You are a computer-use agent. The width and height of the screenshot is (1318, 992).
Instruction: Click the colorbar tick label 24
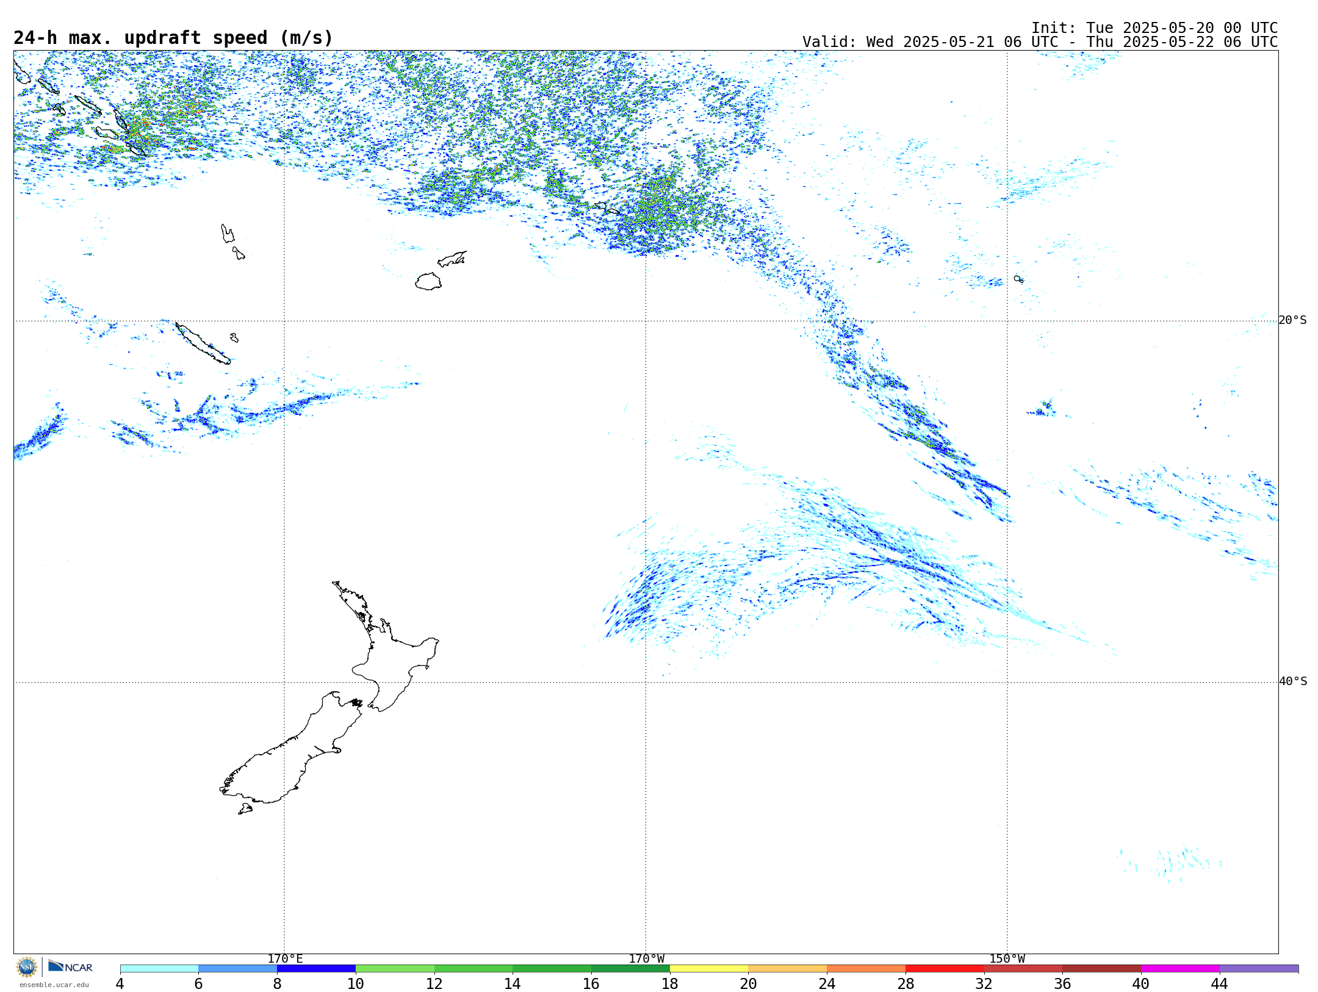[827, 983]
